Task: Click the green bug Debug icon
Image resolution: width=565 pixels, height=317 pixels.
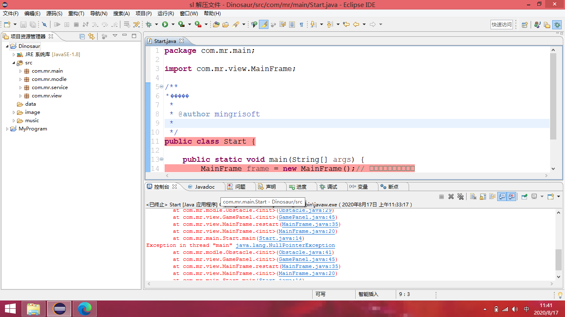Action: (x=148, y=24)
